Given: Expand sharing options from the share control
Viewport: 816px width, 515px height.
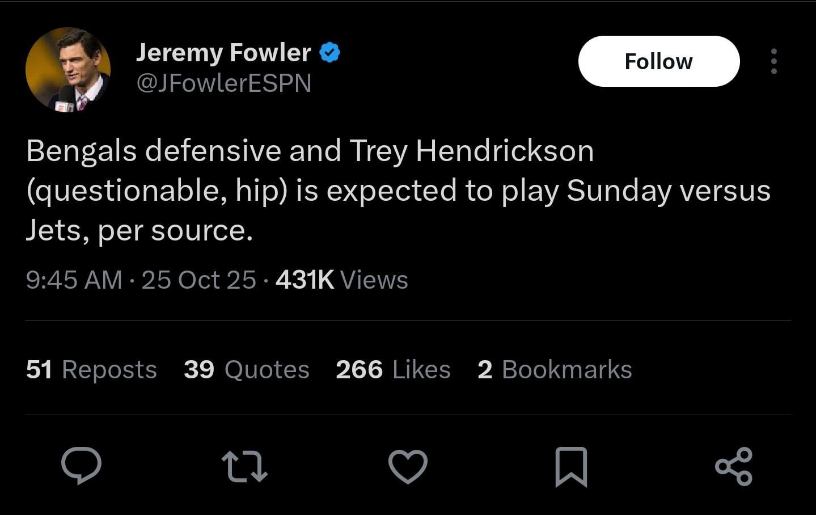Looking at the screenshot, I should click(x=734, y=466).
